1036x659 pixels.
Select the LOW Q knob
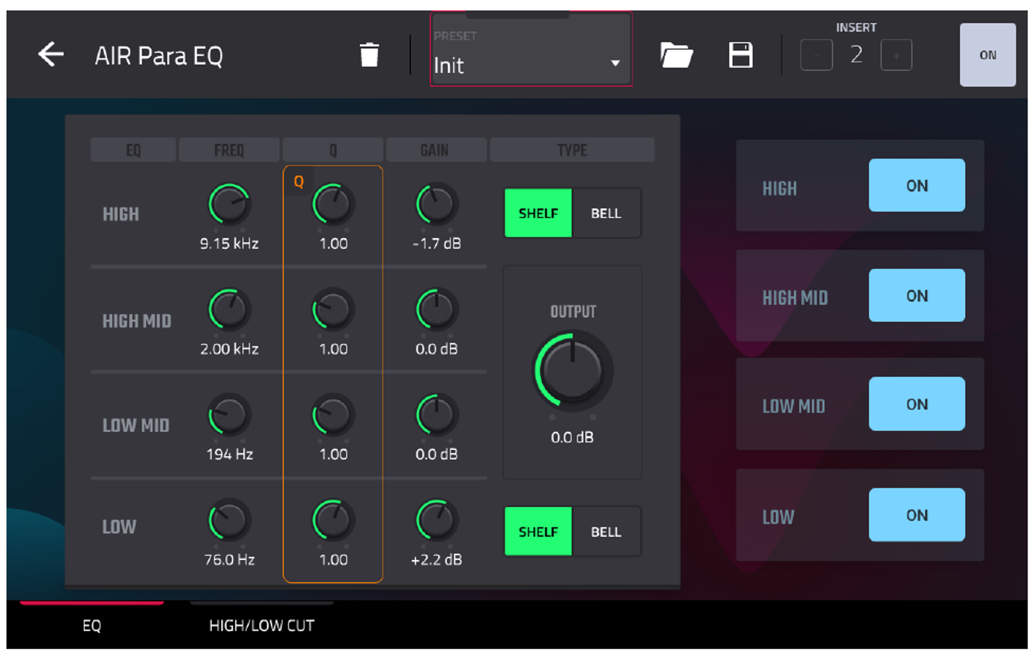(333, 520)
